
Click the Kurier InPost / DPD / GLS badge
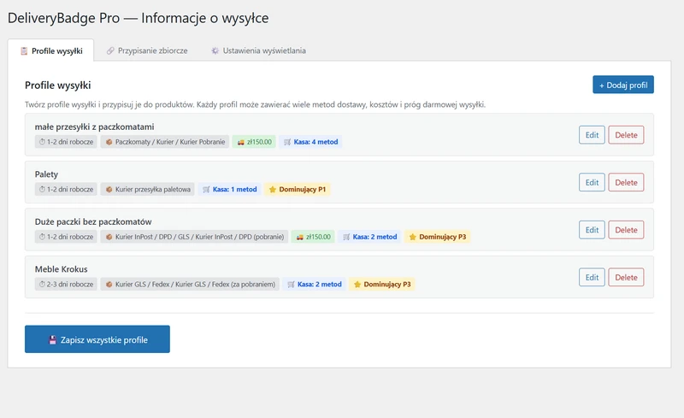point(195,237)
